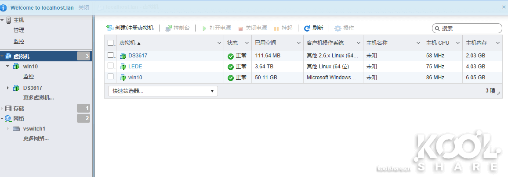Image resolution: width=508 pixels, height=177 pixels.
Task: Expand the DS3617 tree node in sidebar
Action: tap(8, 88)
